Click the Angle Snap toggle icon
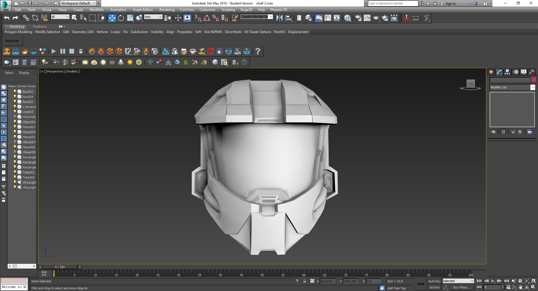Viewport: 538px width, 291px height. click(207, 18)
